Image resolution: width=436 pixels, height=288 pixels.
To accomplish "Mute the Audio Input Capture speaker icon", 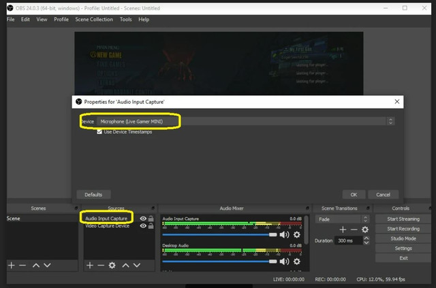I will (285, 234).
